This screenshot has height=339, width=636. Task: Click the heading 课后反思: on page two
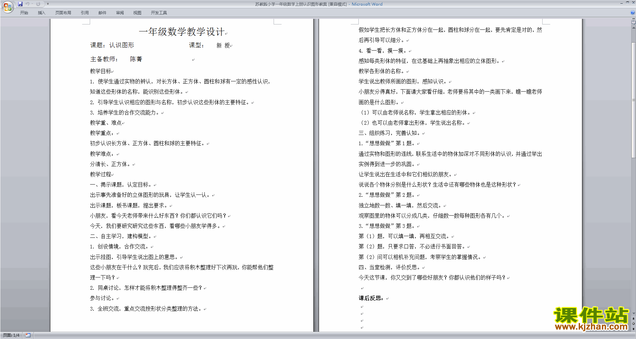371,298
